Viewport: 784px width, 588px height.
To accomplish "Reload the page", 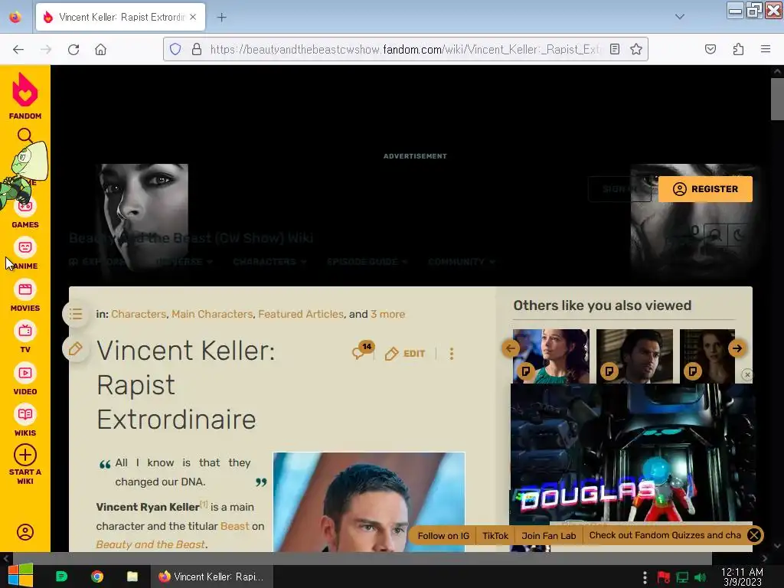I will pyautogui.click(x=73, y=50).
